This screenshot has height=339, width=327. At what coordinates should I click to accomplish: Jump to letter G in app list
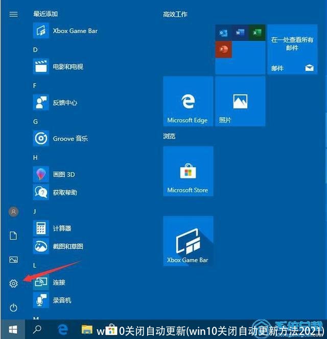35,122
